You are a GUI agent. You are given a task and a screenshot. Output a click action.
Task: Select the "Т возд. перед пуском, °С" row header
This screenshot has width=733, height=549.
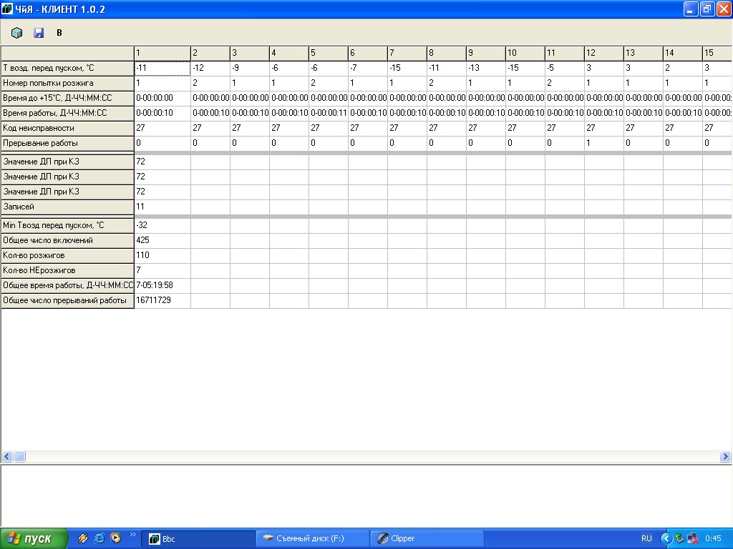click(67, 68)
